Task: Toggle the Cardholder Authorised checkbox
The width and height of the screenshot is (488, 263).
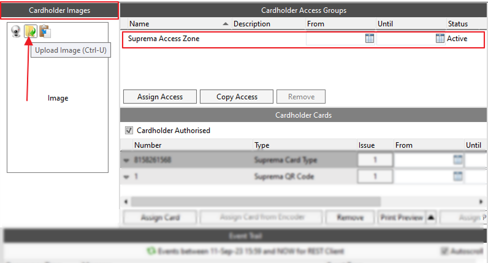Action: (129, 130)
